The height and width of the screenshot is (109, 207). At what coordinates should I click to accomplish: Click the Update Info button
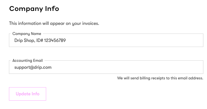click(x=27, y=94)
